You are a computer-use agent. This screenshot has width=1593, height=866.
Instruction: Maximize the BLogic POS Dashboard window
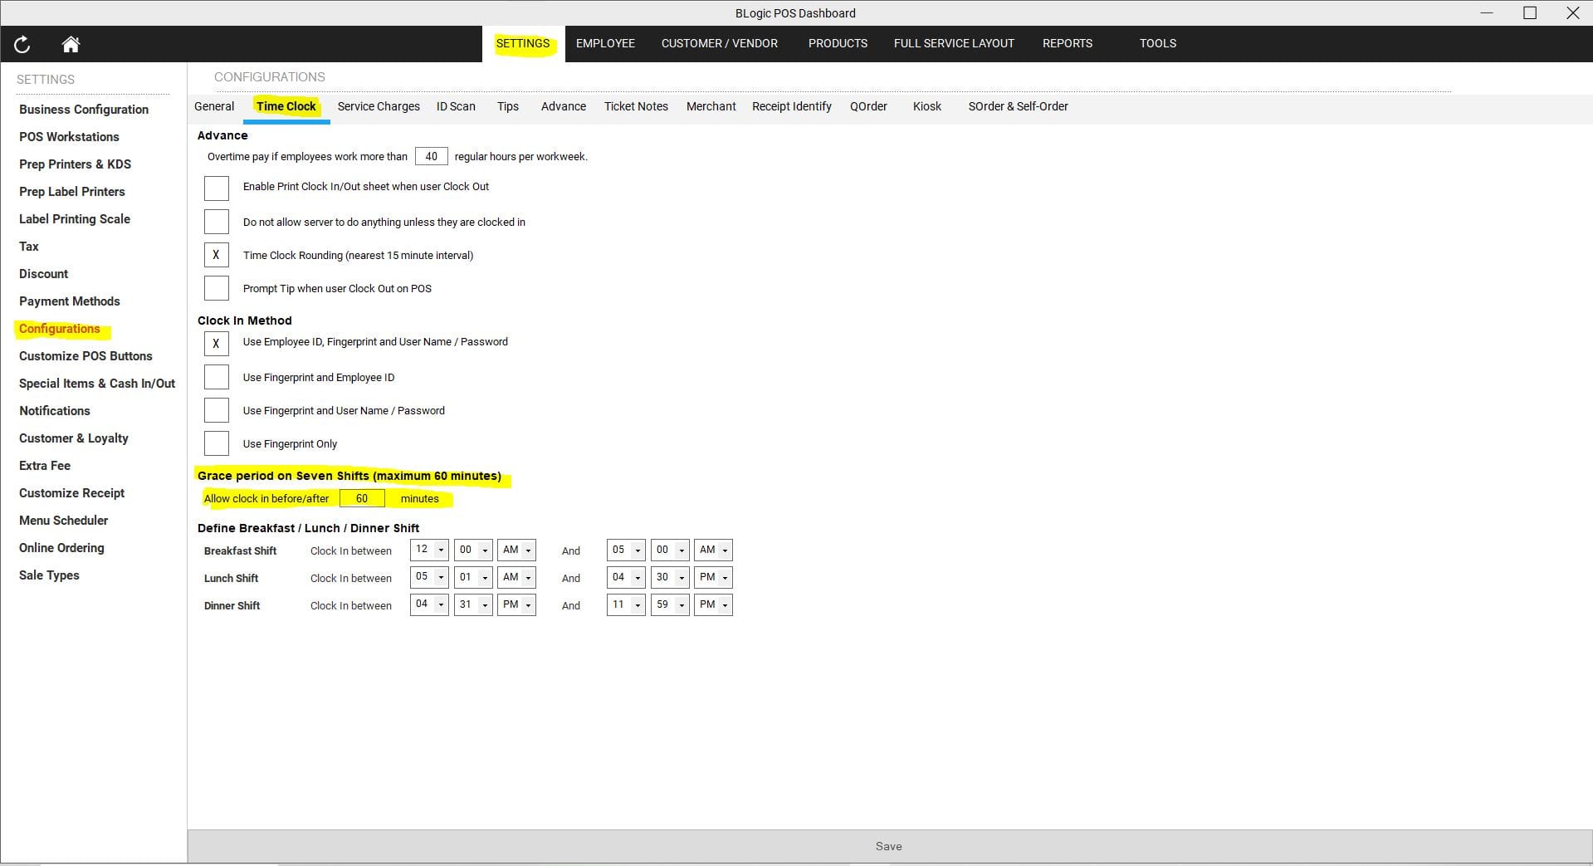point(1529,13)
